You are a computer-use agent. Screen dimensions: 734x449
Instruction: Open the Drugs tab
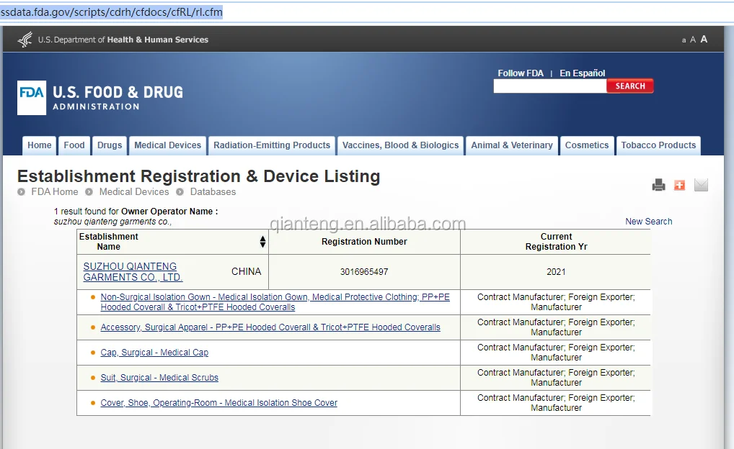click(110, 145)
